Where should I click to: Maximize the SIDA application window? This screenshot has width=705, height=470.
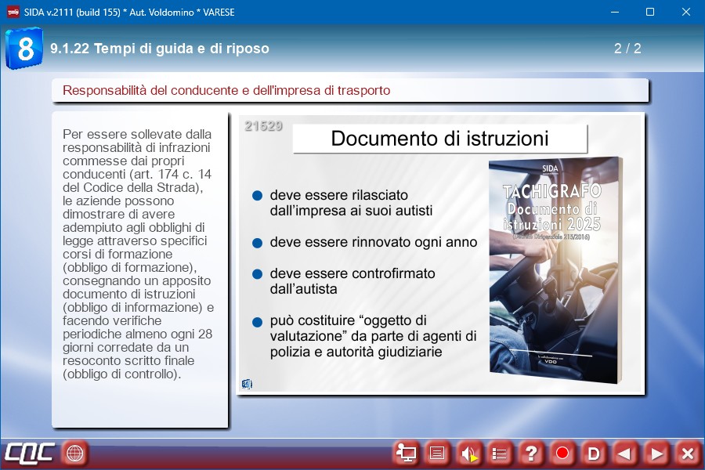click(649, 12)
